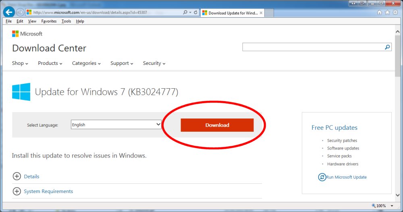Open the Help menu
403x212 pixels.
pos(80,21)
